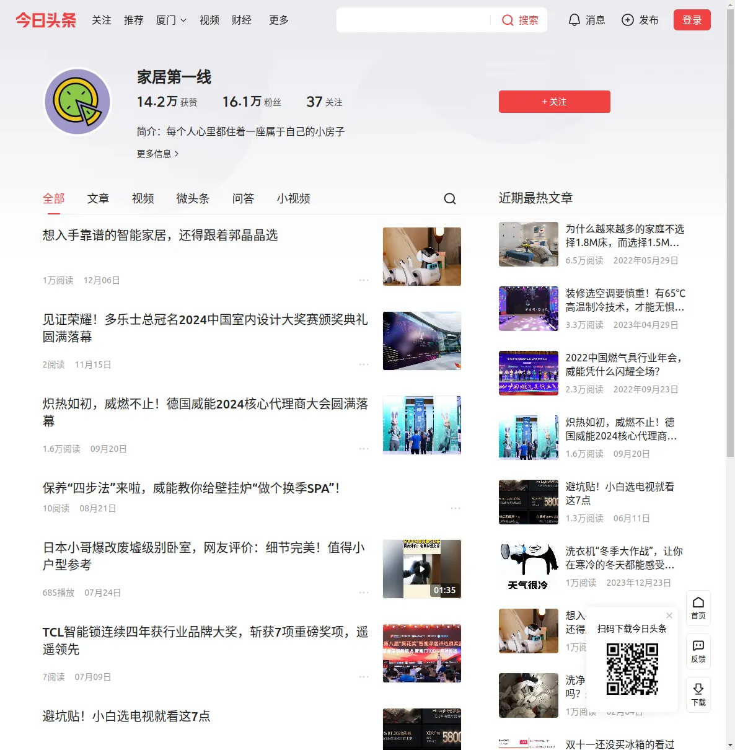
Task: Go to 推荐 in top navigation
Action: [x=134, y=20]
